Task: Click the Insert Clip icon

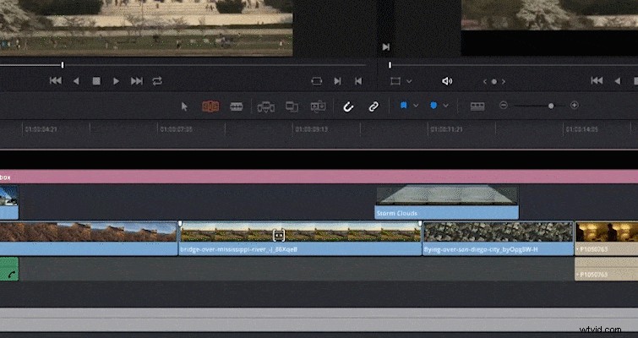Action: [x=265, y=107]
